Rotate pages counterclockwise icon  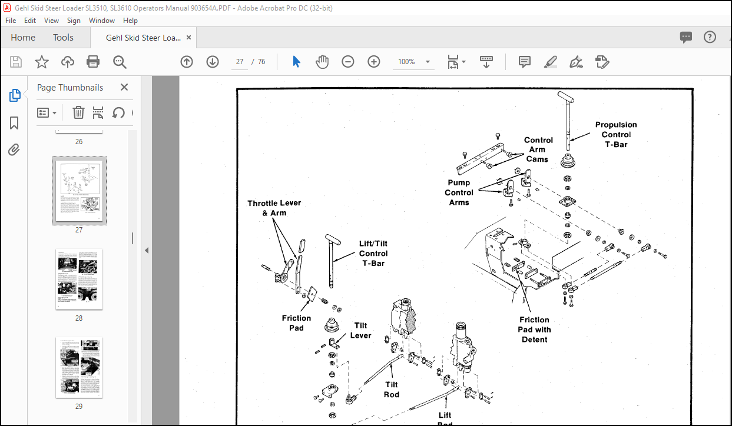[118, 112]
